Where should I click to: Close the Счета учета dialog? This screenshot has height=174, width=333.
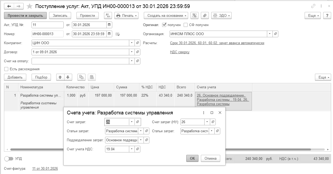point(220,113)
